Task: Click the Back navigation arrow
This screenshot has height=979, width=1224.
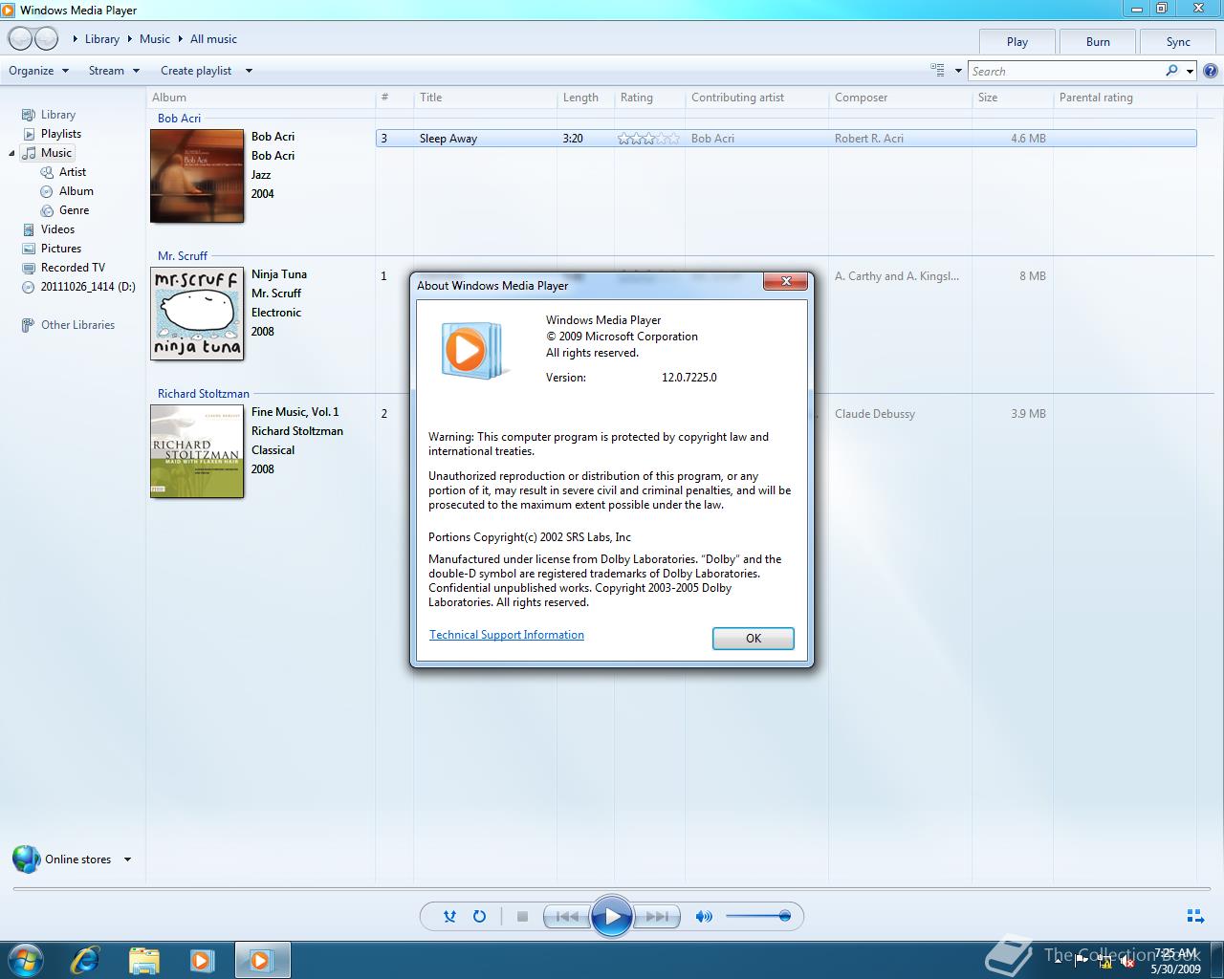Action: tap(20, 39)
